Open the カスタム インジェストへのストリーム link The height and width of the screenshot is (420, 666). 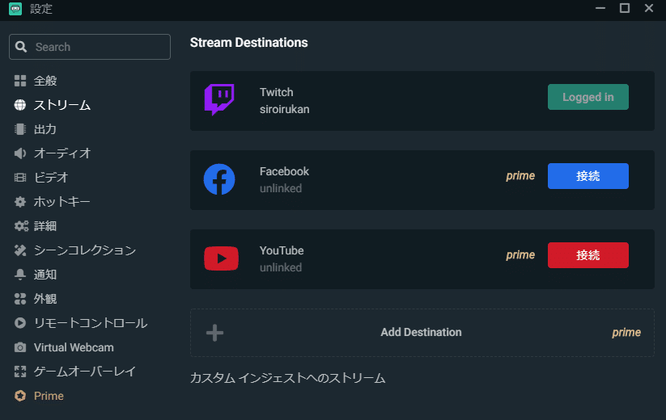tap(287, 378)
